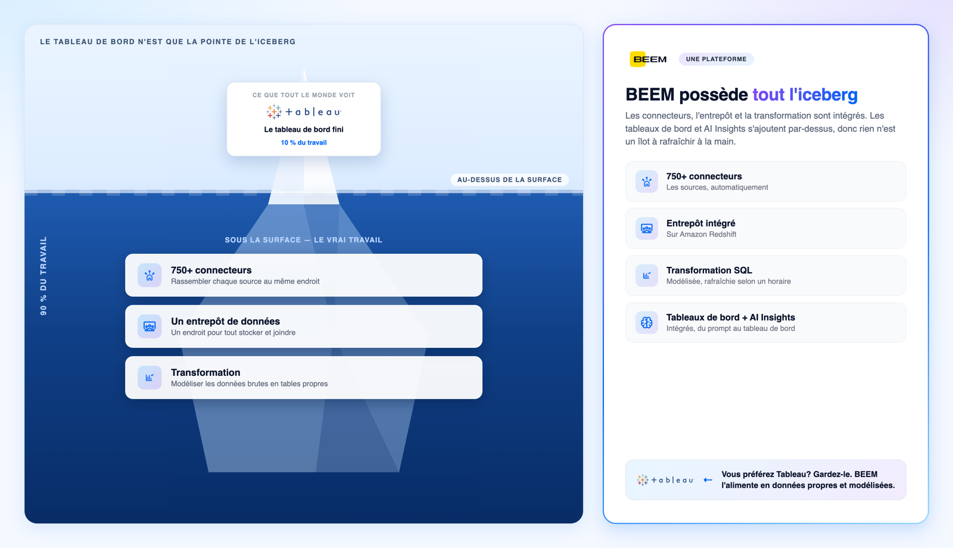Open the Tableaux de bord + AI Insights card
Viewport: 953px width, 548px height.
[x=765, y=322]
